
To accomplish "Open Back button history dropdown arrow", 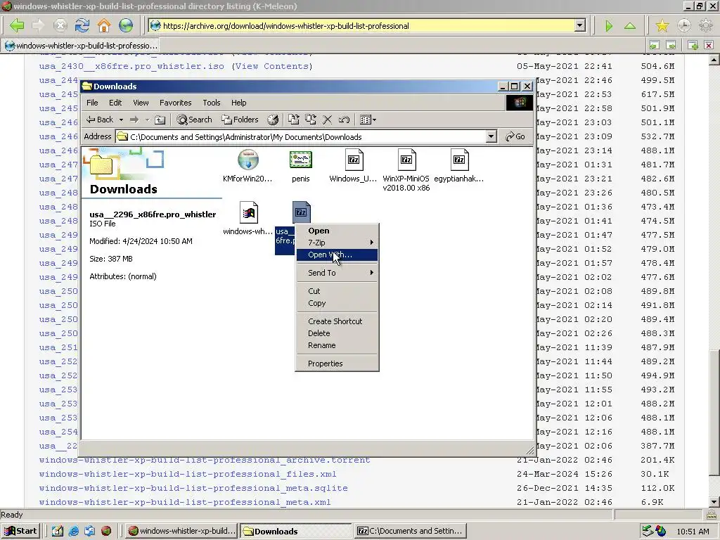I will pyautogui.click(x=121, y=120).
